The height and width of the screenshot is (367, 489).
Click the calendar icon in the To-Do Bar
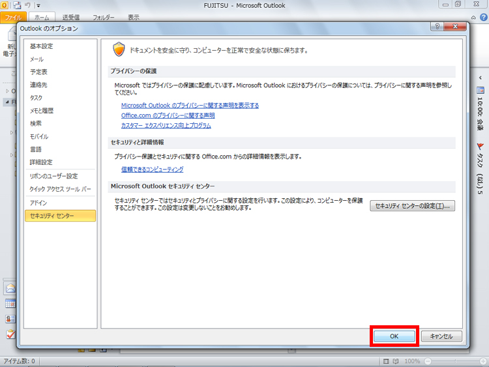pyautogui.click(x=481, y=91)
